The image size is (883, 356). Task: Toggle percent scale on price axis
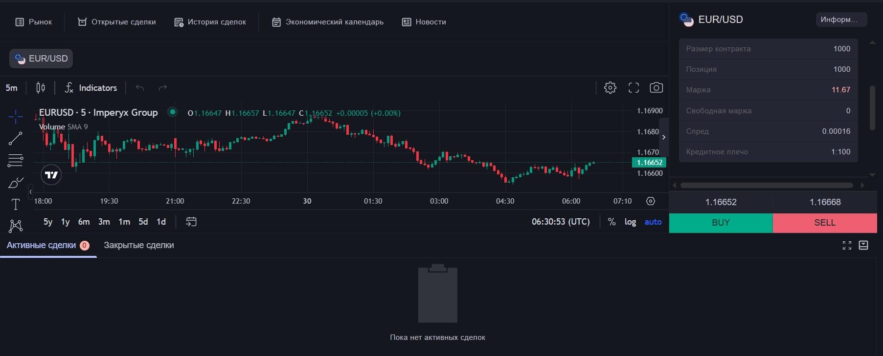611,222
